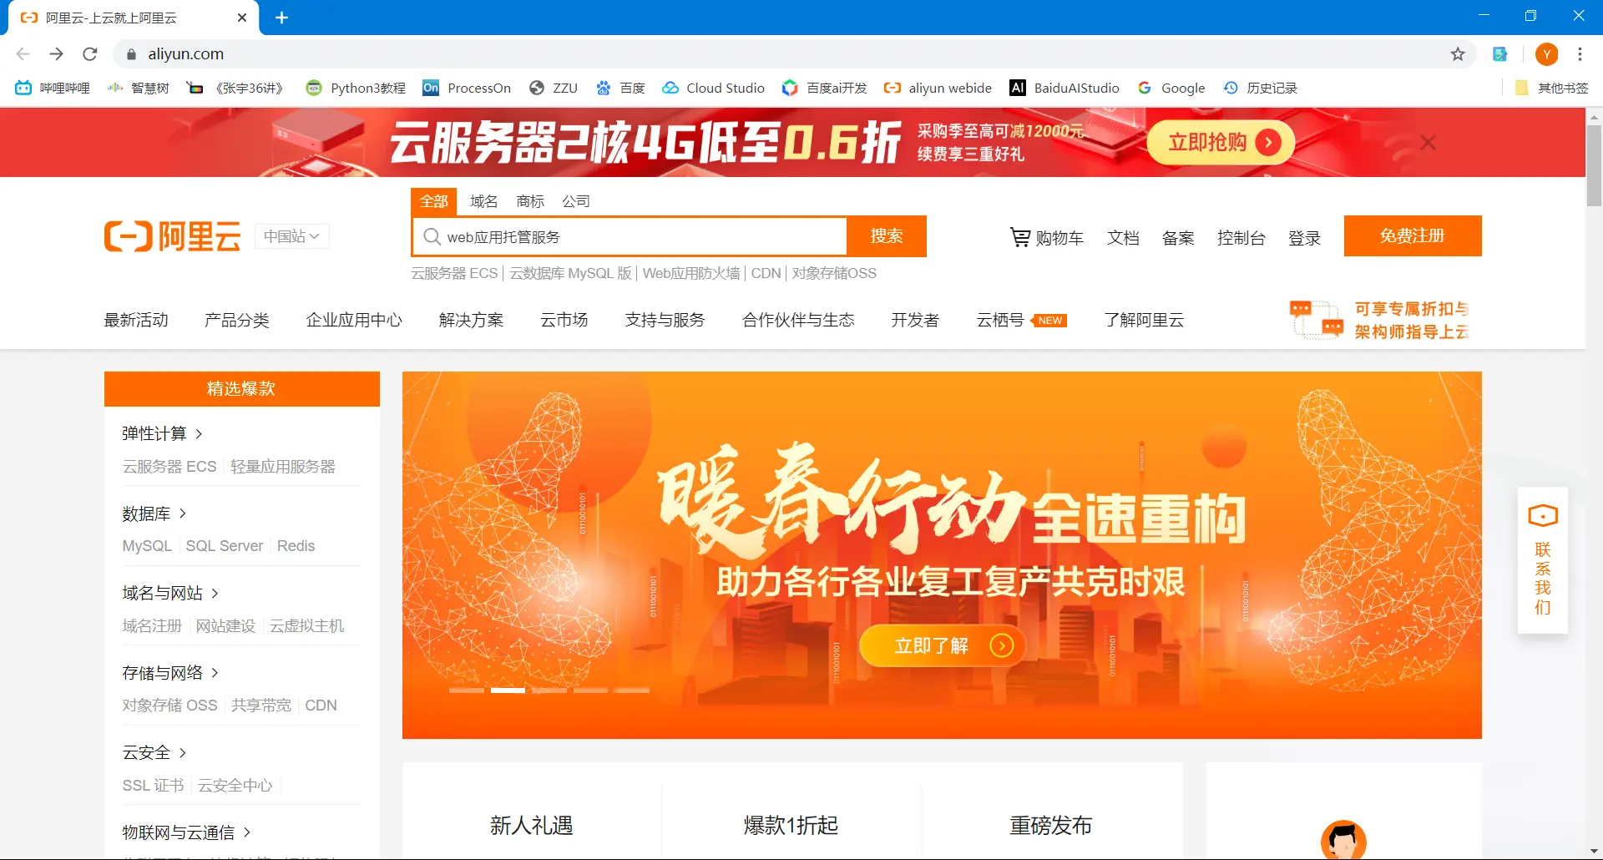1603x860 pixels.
Task: Open the 产品分类 menu
Action: [237, 320]
